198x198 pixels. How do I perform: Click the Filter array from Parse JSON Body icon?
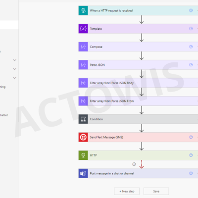83,83
